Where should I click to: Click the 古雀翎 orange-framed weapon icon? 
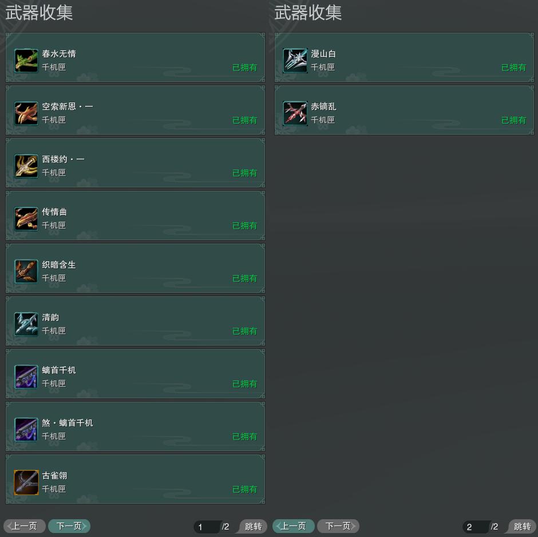[x=26, y=483]
